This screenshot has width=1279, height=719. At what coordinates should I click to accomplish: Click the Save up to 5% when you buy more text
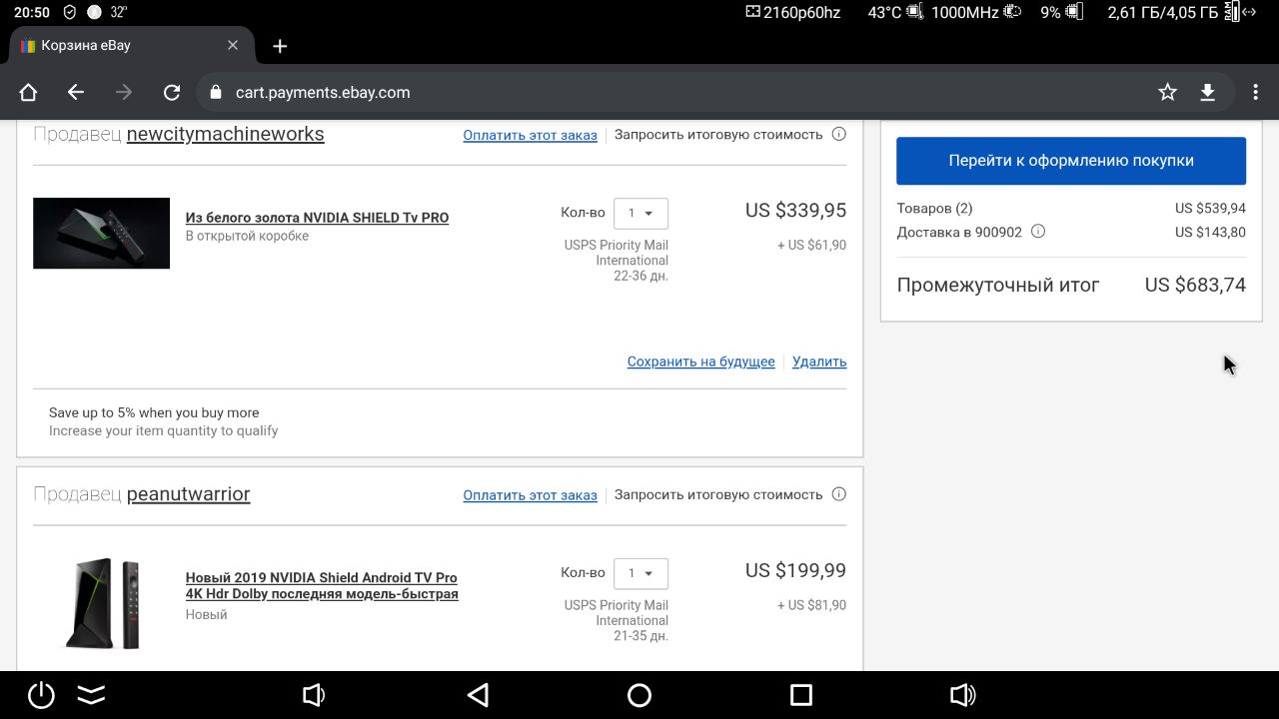coord(154,412)
